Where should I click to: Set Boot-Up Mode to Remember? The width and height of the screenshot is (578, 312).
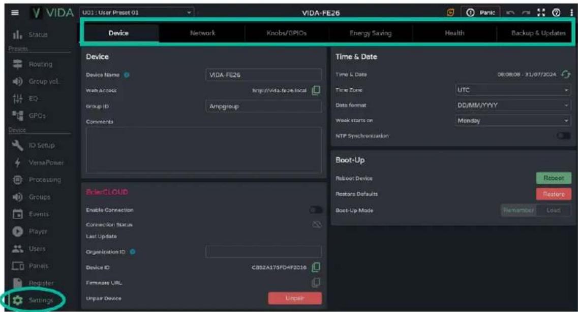(519, 210)
